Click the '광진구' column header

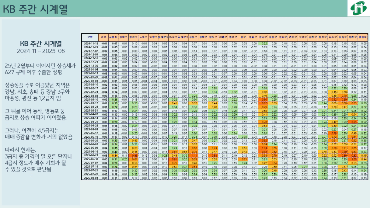pos(133,37)
